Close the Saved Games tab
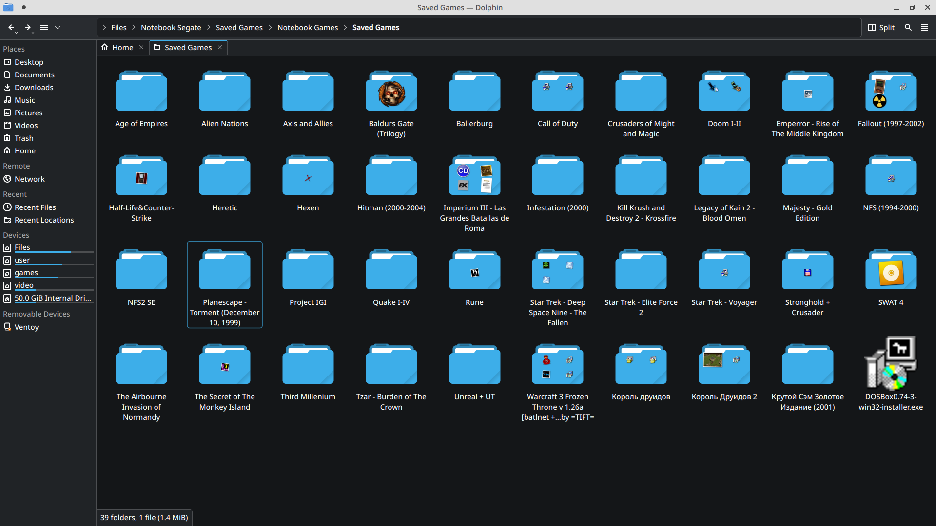The image size is (936, 526). 220,47
